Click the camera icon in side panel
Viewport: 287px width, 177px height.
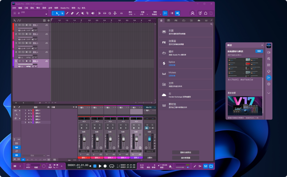[x=269, y=52]
